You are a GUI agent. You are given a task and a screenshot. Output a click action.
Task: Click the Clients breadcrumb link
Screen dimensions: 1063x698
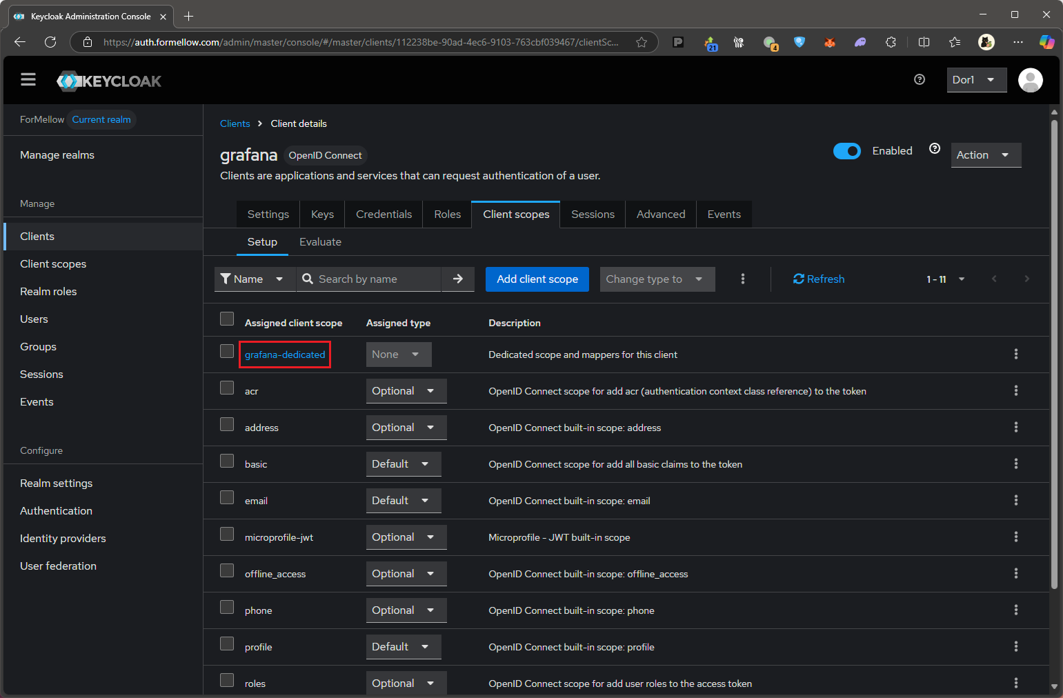(x=235, y=123)
